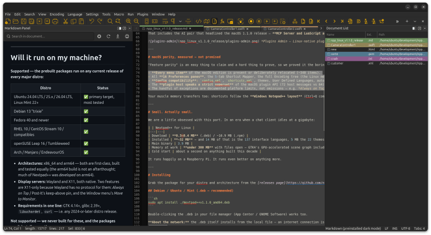Open the Function List fx icon
The image size is (431, 235).
(223, 22)
